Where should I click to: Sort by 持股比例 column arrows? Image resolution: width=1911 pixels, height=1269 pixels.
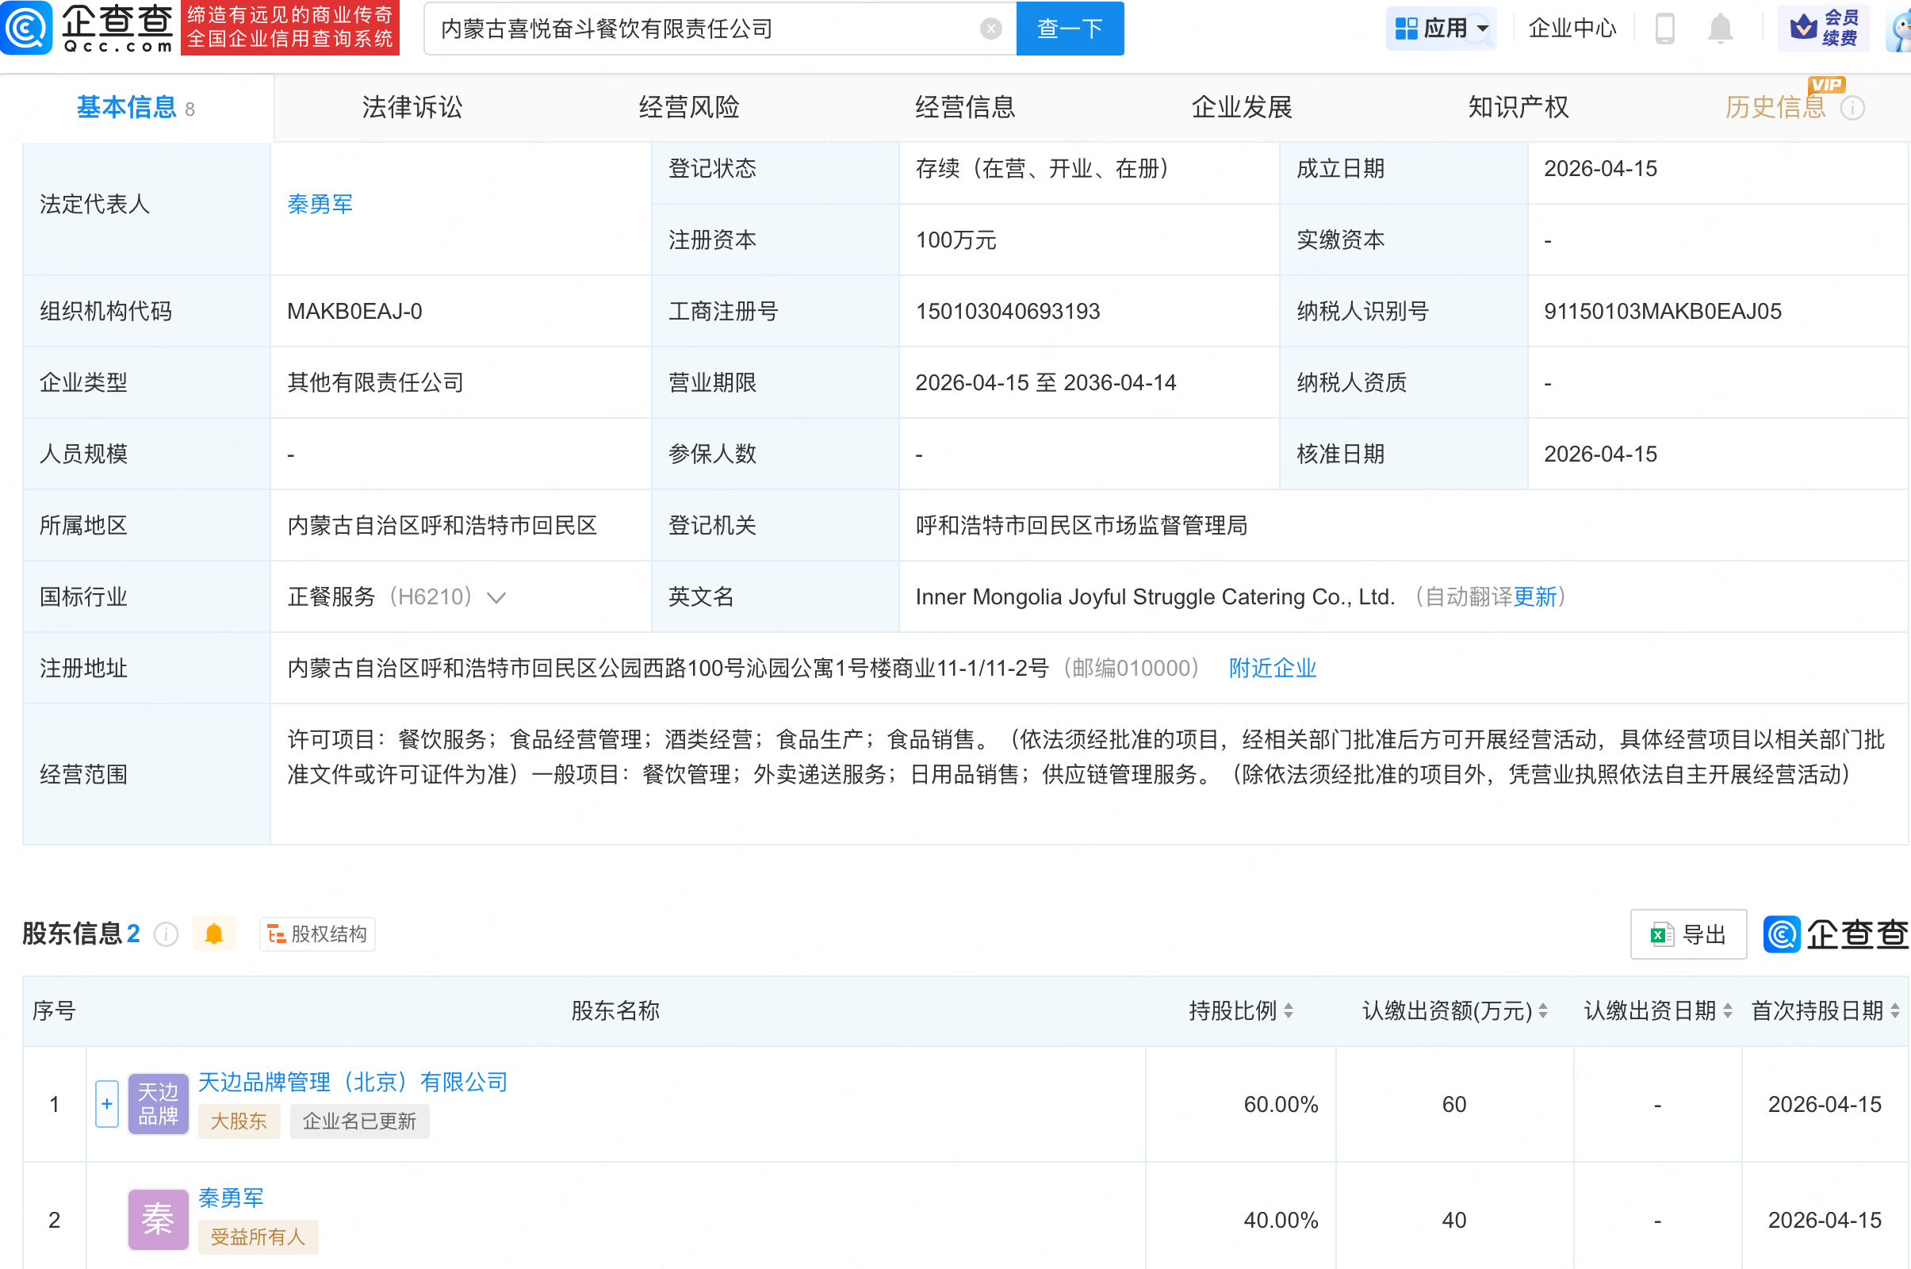tap(1288, 1010)
